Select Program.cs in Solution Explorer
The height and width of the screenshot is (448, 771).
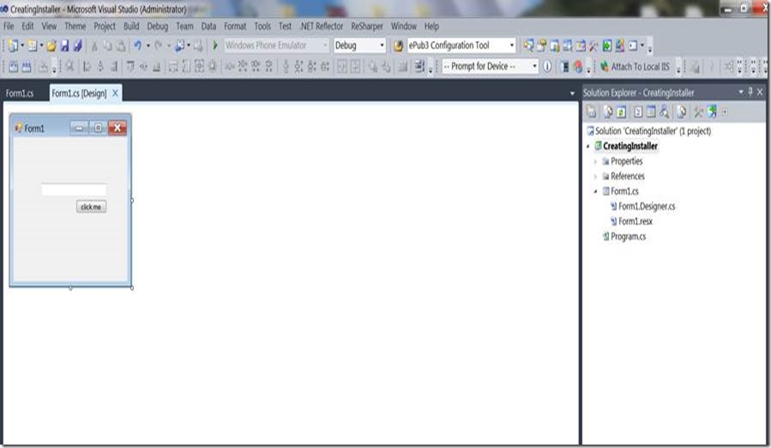628,236
